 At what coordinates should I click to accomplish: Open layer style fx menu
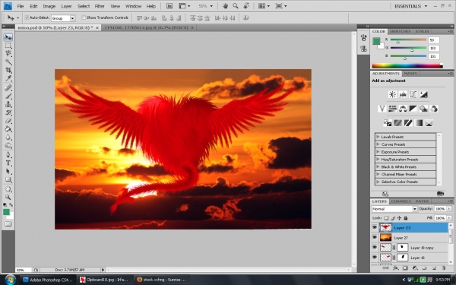(x=395, y=268)
